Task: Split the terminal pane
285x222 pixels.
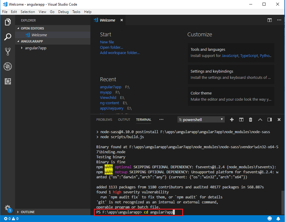Action: click(x=241, y=120)
